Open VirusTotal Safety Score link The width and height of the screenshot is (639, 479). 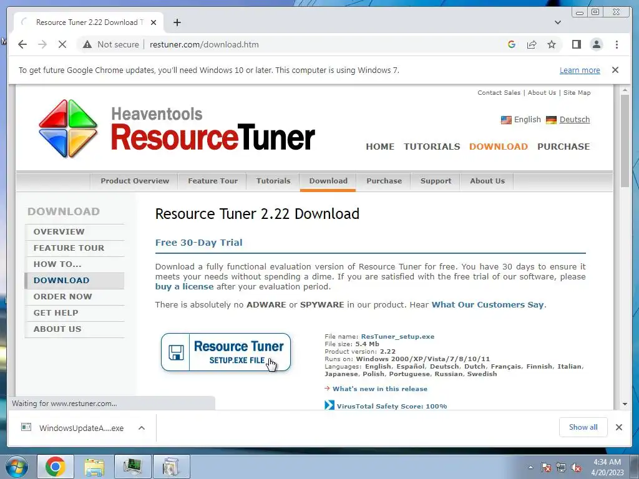pyautogui.click(x=392, y=406)
